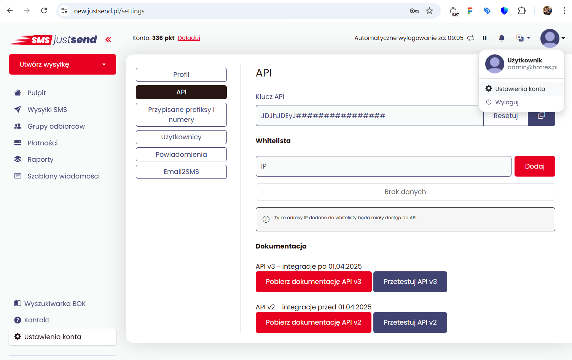Click the Doładuj link
The height and width of the screenshot is (360, 572).
coord(189,38)
